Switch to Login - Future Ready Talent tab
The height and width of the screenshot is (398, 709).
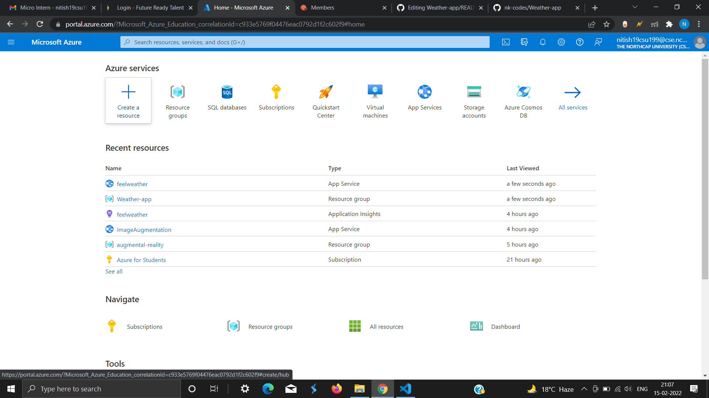tap(150, 8)
